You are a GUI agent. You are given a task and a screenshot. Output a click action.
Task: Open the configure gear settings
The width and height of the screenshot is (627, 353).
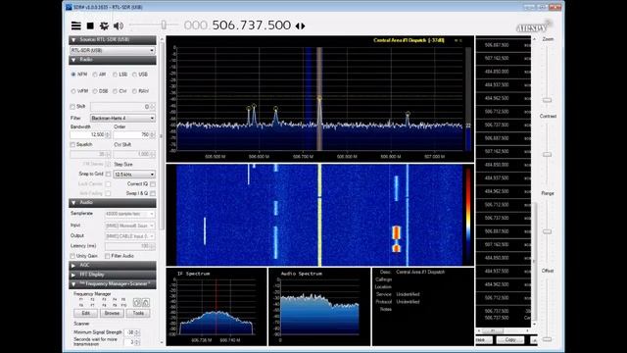click(x=104, y=26)
